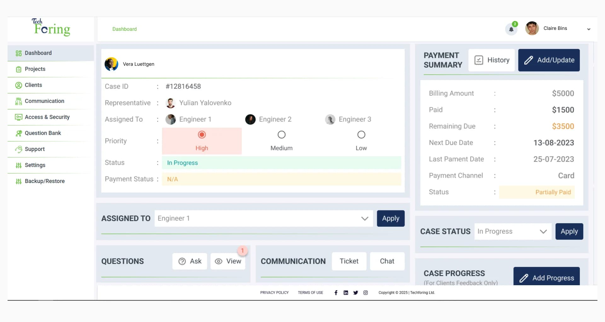Click Yulian Yalovenko representative avatar
605x322 pixels.
coord(170,103)
